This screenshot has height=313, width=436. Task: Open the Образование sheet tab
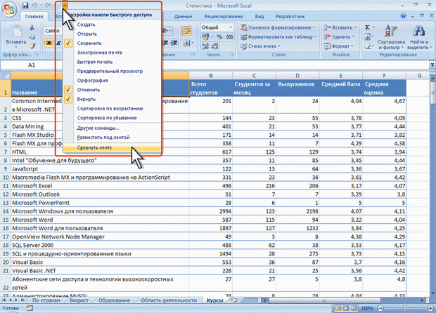[114, 300]
